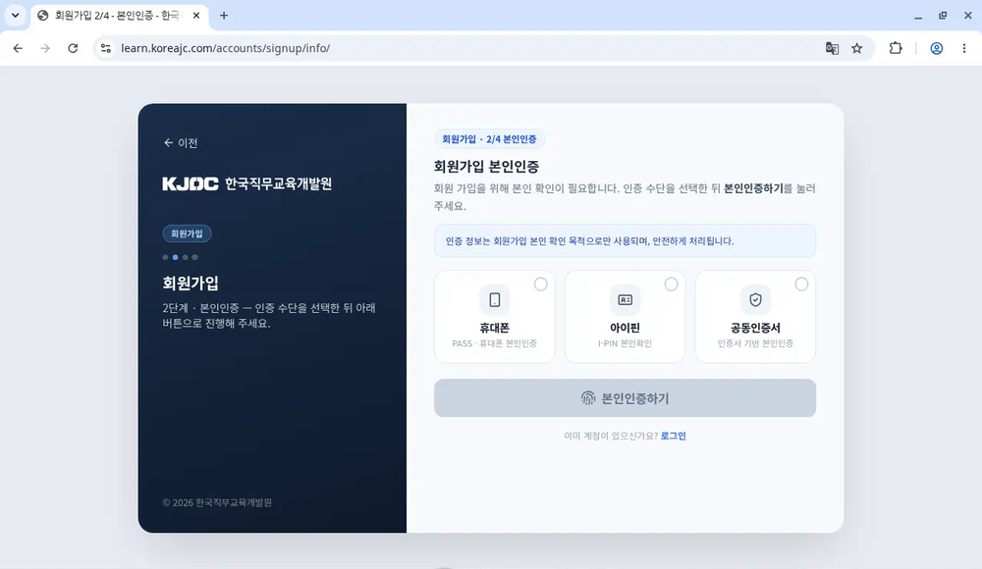
Task: Open site information icon in address bar
Action: coord(106,48)
